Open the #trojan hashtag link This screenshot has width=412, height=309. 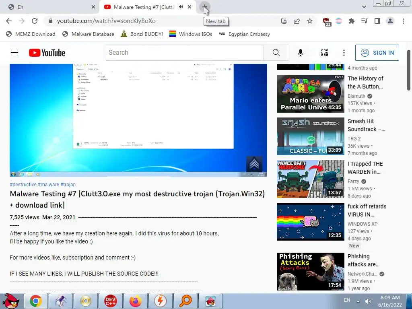click(x=68, y=185)
